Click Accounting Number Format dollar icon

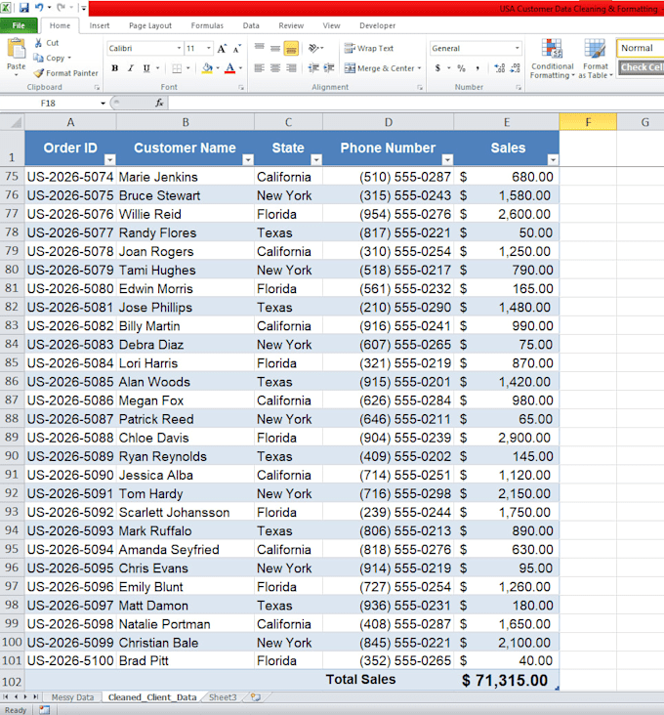pos(437,68)
